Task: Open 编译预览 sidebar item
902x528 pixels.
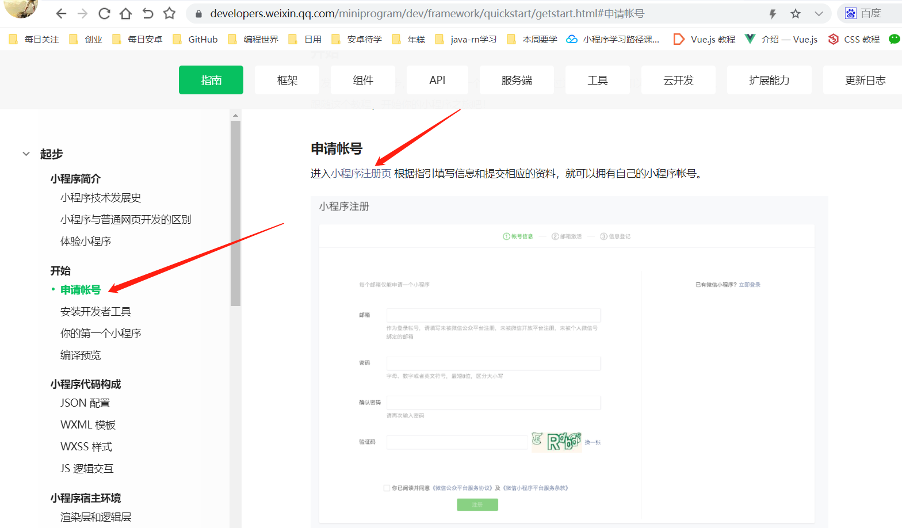Action: click(81, 355)
